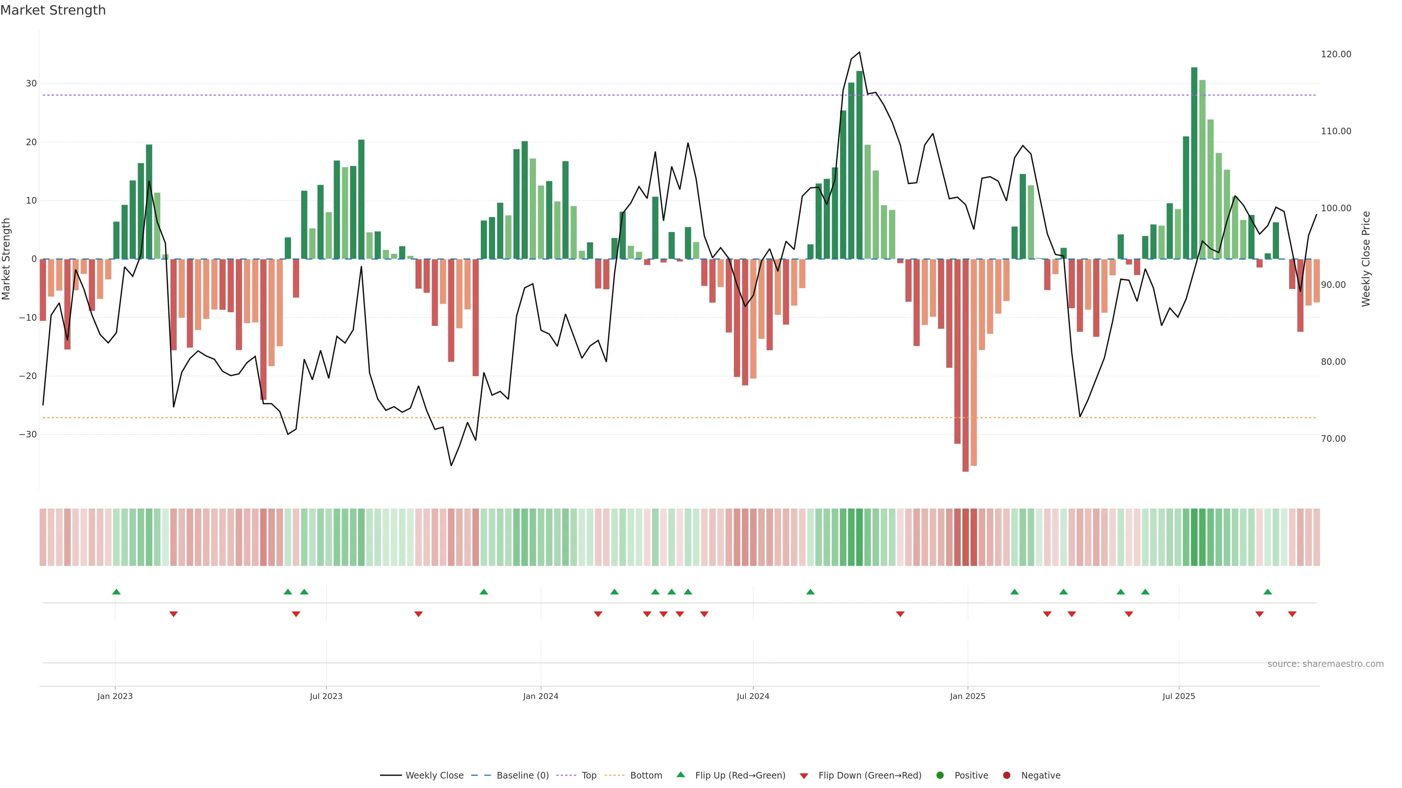Toggle the Weekly Close legend label
1402x788 pixels.
(434, 776)
